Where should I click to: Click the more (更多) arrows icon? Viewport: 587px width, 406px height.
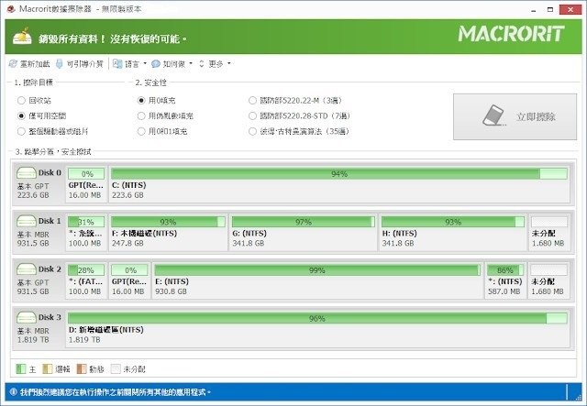pos(202,64)
